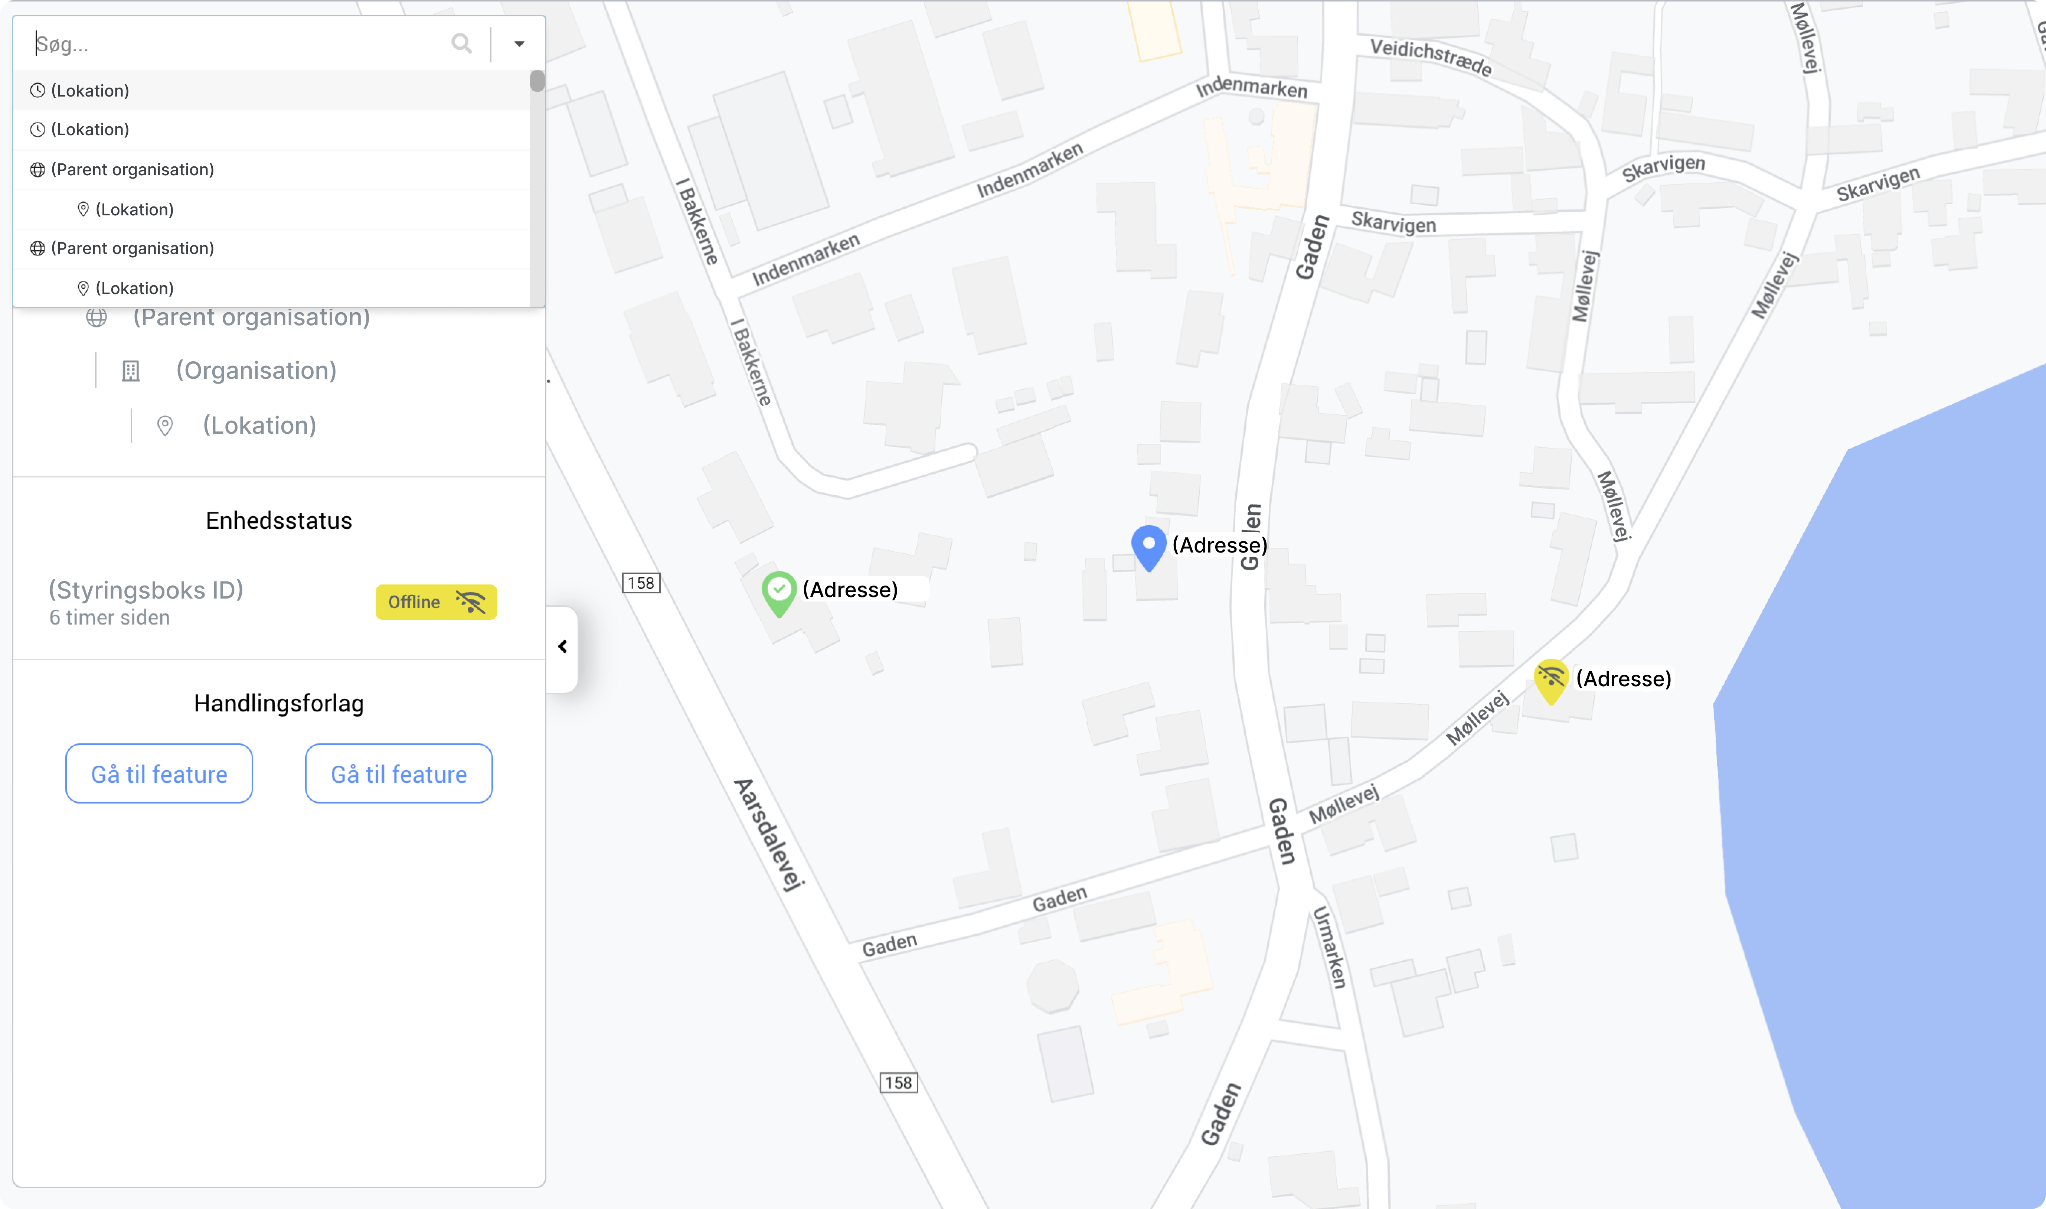Click the dropdown list scrollbar thumb
Image resolution: width=2046 pixels, height=1209 pixels.
[x=537, y=81]
